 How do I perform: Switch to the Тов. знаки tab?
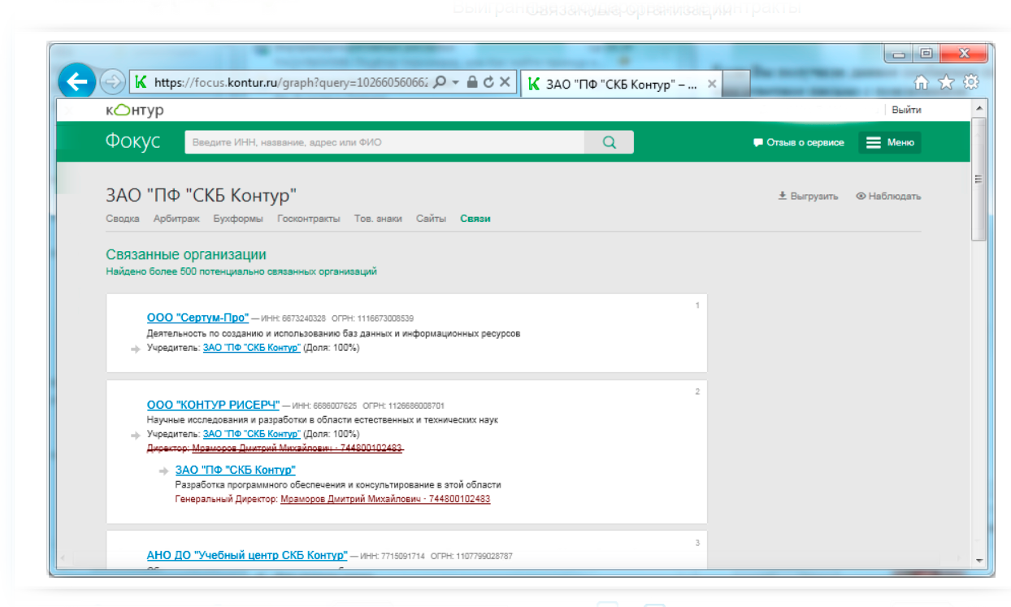[x=378, y=219]
